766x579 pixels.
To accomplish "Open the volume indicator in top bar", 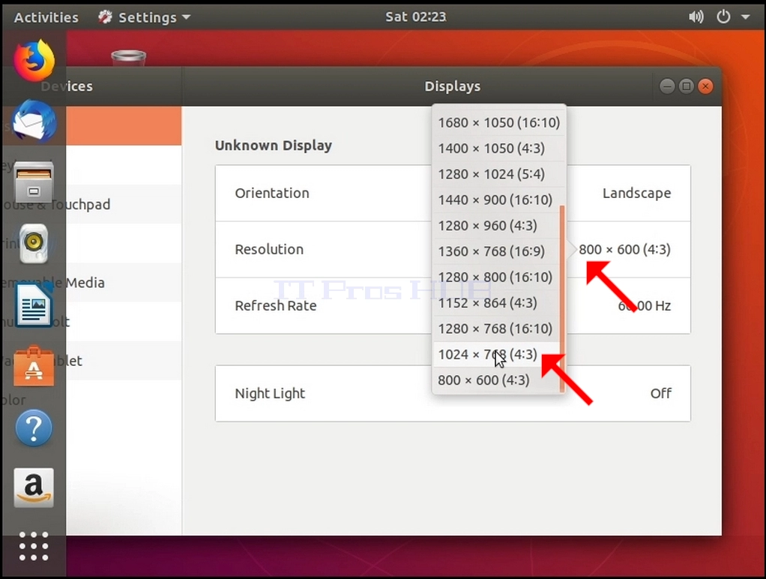I will pos(696,17).
